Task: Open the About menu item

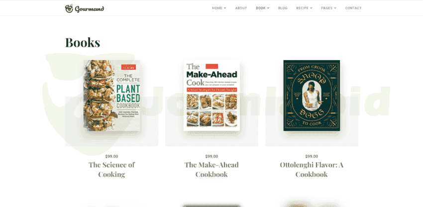Action: click(241, 8)
